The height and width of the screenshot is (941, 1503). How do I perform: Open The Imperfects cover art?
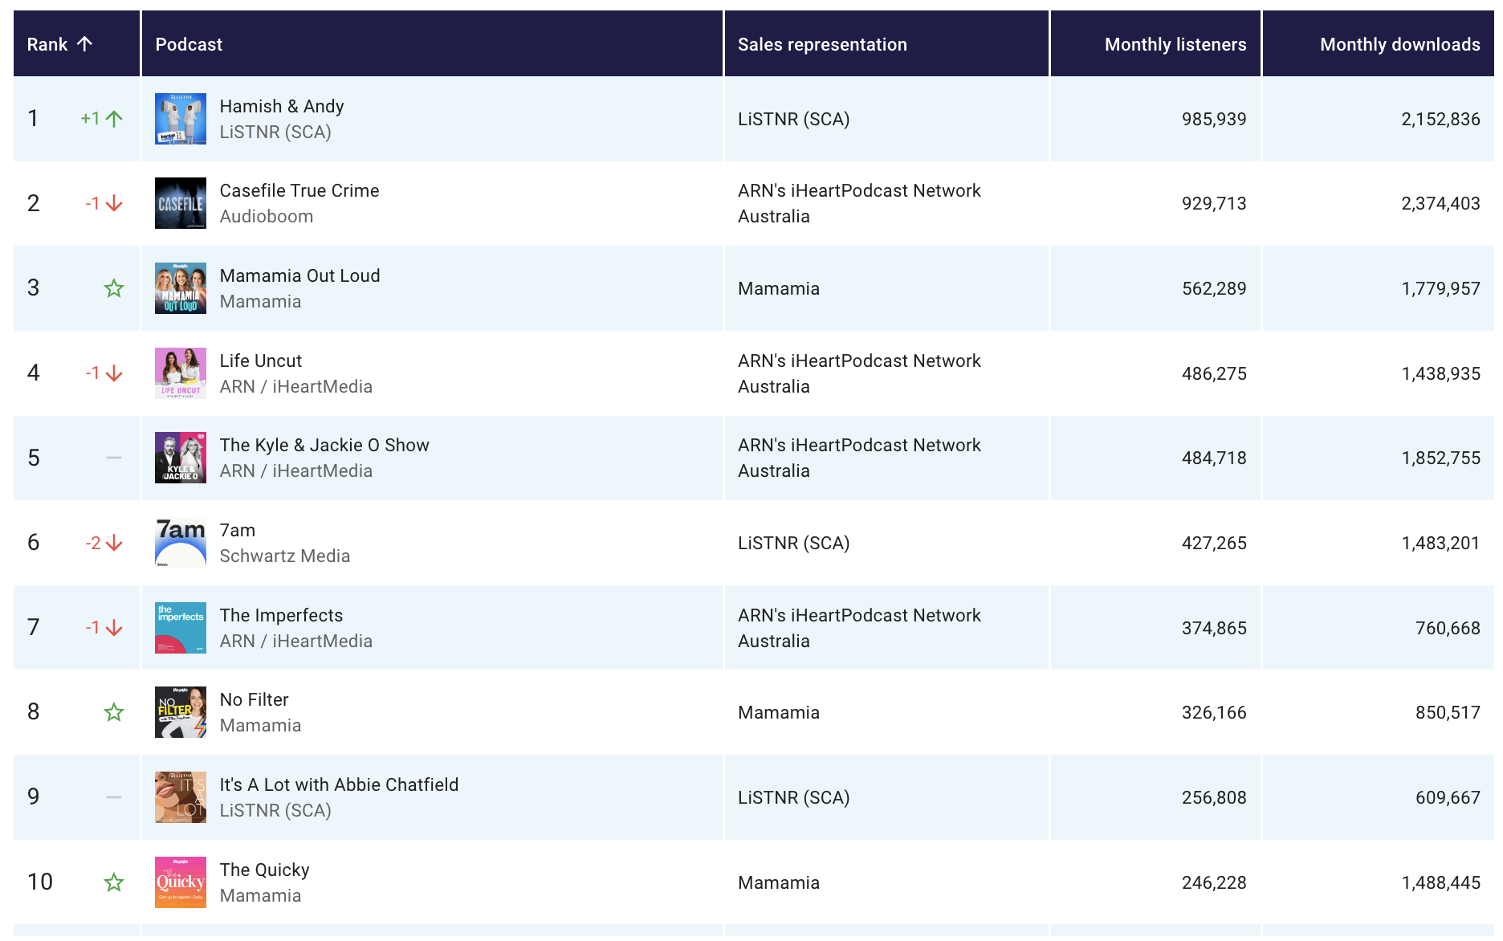pos(181,628)
